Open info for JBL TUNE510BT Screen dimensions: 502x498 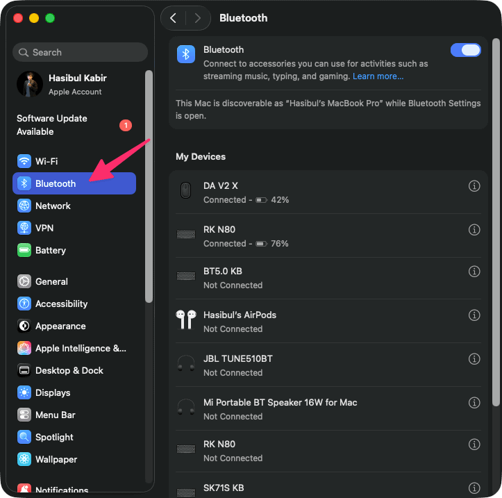474,358
